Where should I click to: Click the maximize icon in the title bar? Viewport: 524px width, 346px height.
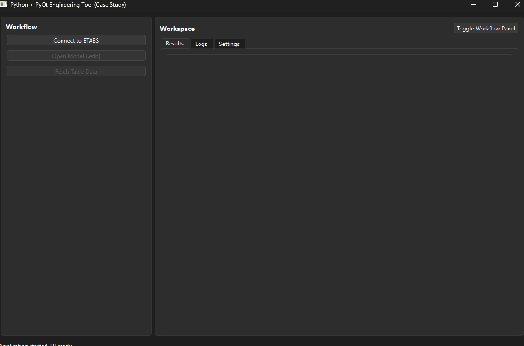495,4
